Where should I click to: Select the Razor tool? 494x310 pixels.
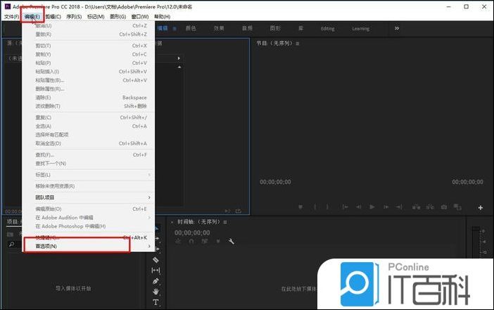(156, 259)
